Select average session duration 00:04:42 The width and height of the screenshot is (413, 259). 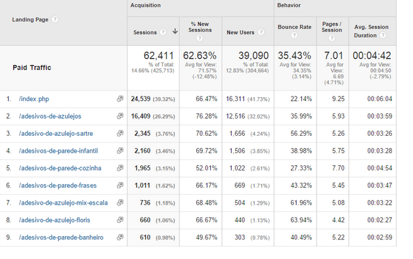coord(372,56)
